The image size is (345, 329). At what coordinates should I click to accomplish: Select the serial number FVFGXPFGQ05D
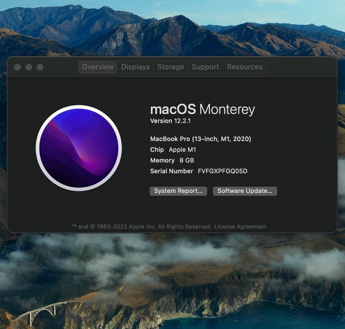223,171
